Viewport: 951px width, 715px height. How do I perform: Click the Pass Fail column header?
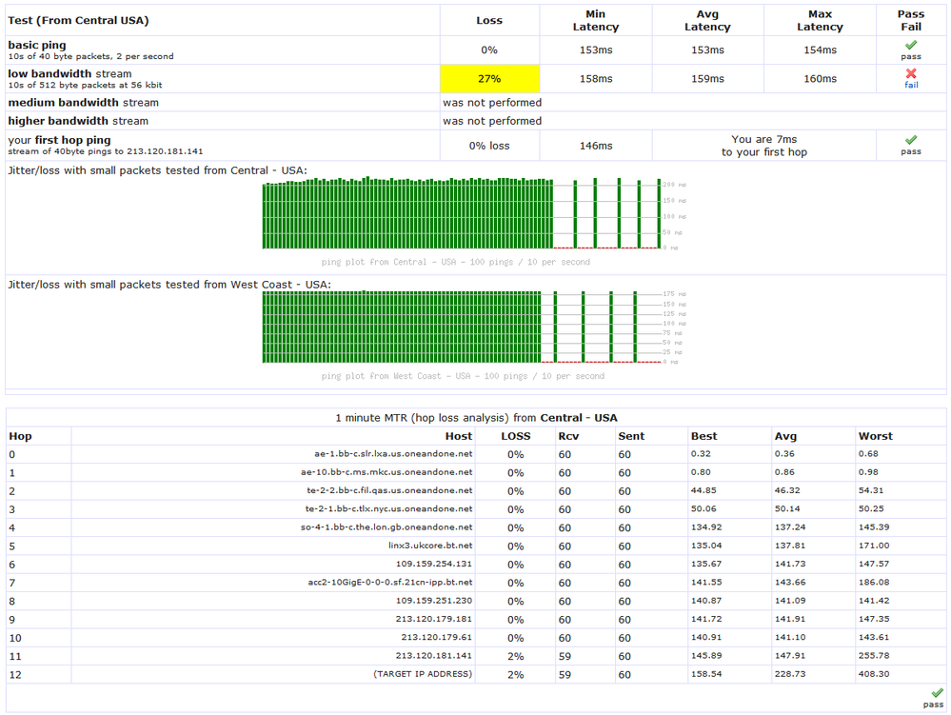911,20
